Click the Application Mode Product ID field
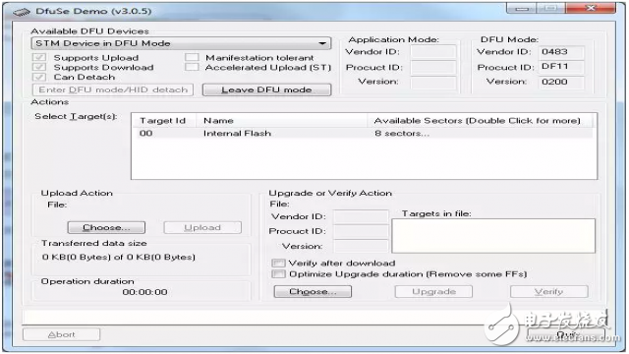This screenshot has height=354, width=629. 433,67
